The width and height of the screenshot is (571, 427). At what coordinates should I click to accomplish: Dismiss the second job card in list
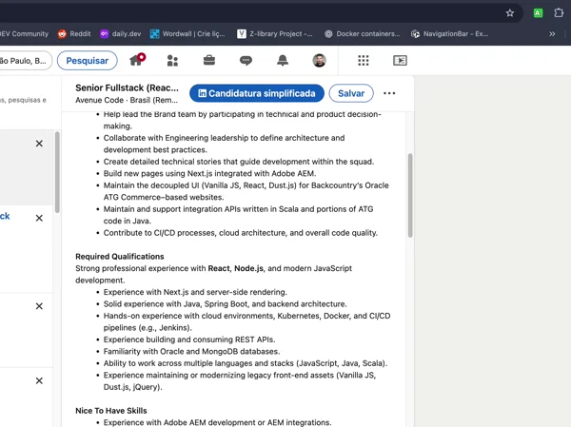click(x=39, y=218)
